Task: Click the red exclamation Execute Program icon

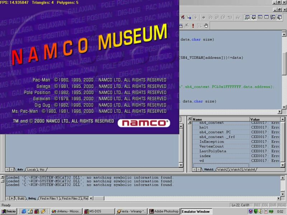Action: 193,25
